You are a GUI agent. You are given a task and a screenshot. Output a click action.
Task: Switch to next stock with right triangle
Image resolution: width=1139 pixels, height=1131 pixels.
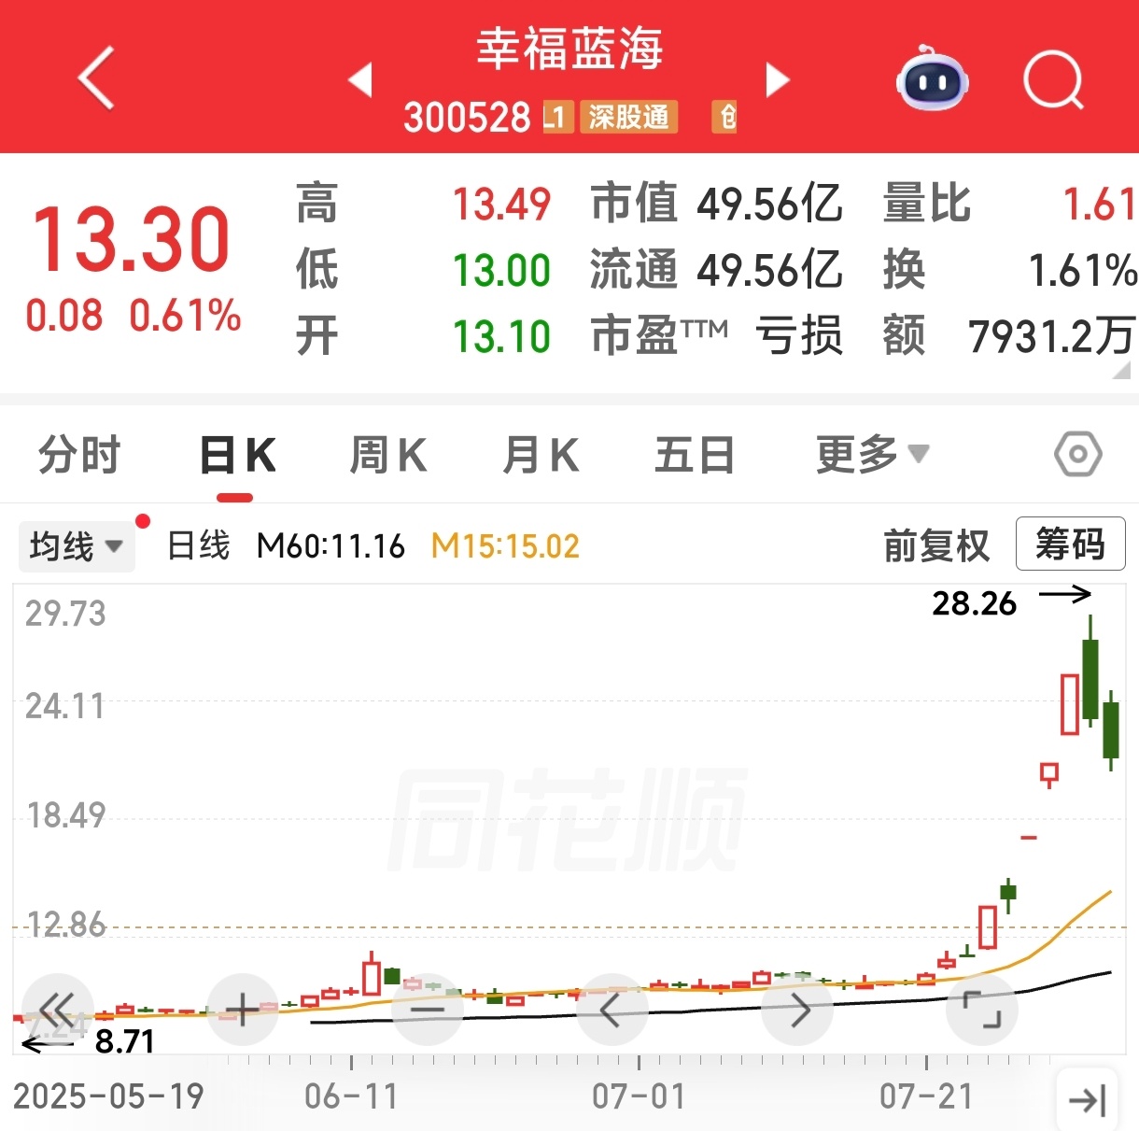(x=777, y=79)
